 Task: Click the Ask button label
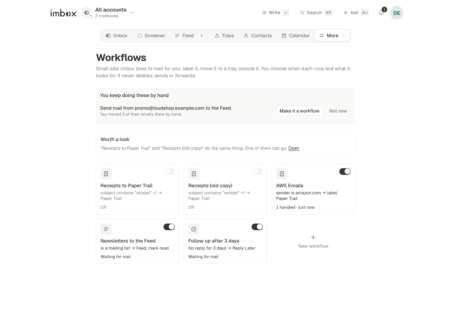point(354,13)
